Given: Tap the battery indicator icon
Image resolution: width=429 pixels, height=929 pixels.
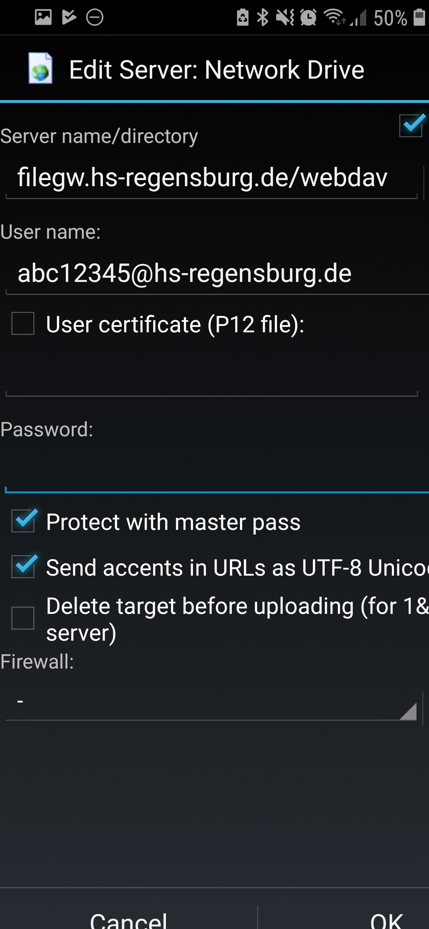Looking at the screenshot, I should coord(419,17).
